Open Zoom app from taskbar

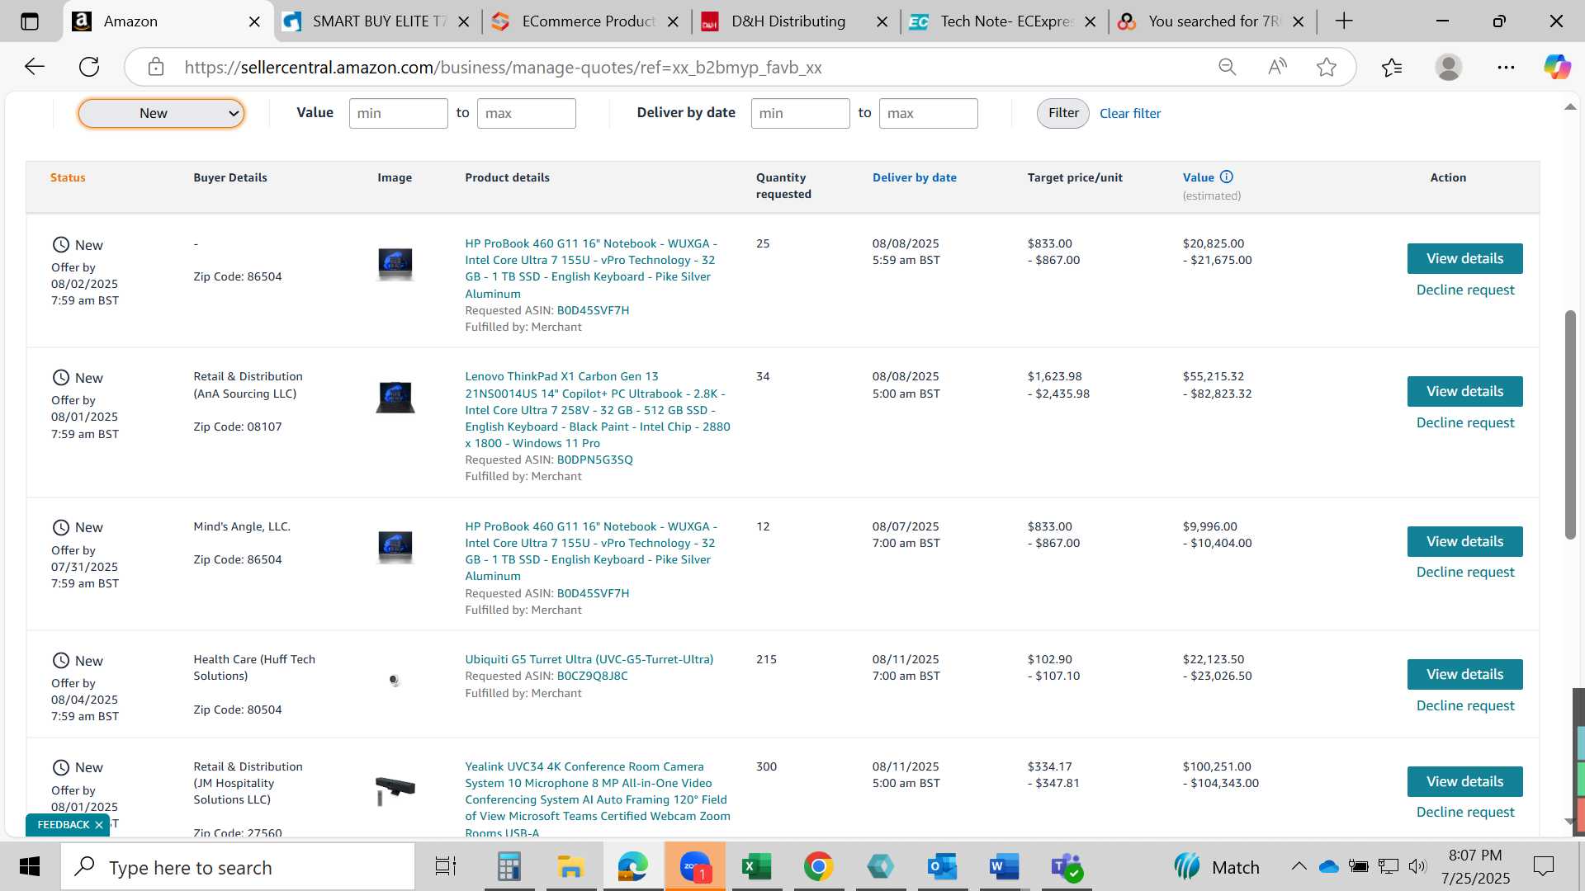click(695, 867)
